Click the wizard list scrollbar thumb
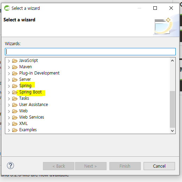The image size is (182, 182). [172, 110]
